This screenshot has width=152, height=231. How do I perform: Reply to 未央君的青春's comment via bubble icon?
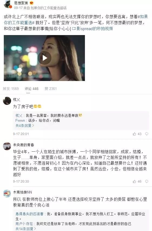(x=146, y=181)
